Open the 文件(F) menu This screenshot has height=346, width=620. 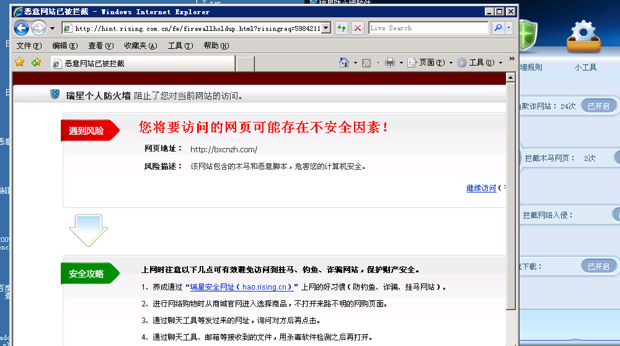(x=29, y=46)
